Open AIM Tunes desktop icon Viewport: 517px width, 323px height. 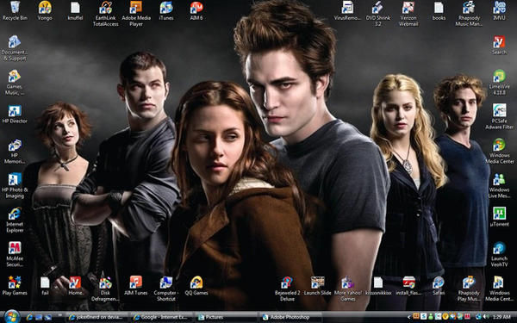coord(136,285)
